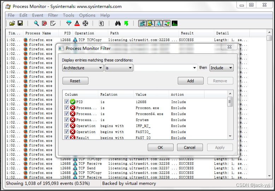Viewport: 275px width, 191px height.
Task: Click red X icon on Procmon64.exe row
Action: (72, 114)
